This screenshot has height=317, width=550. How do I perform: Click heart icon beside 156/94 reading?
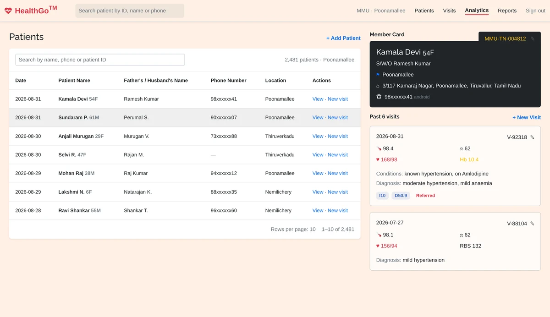coord(378,246)
